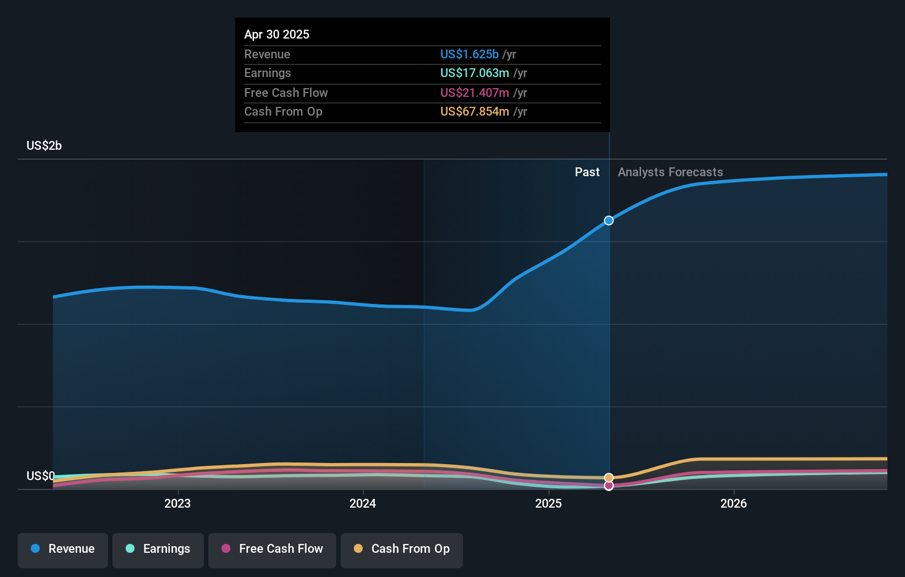Click the Analysts Forecasts label
Viewport: 905px width, 577px height.
click(x=670, y=172)
